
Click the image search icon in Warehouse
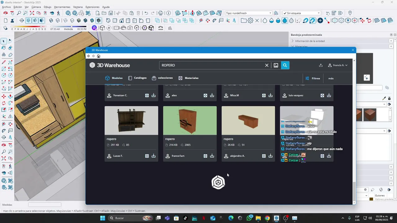(x=276, y=65)
